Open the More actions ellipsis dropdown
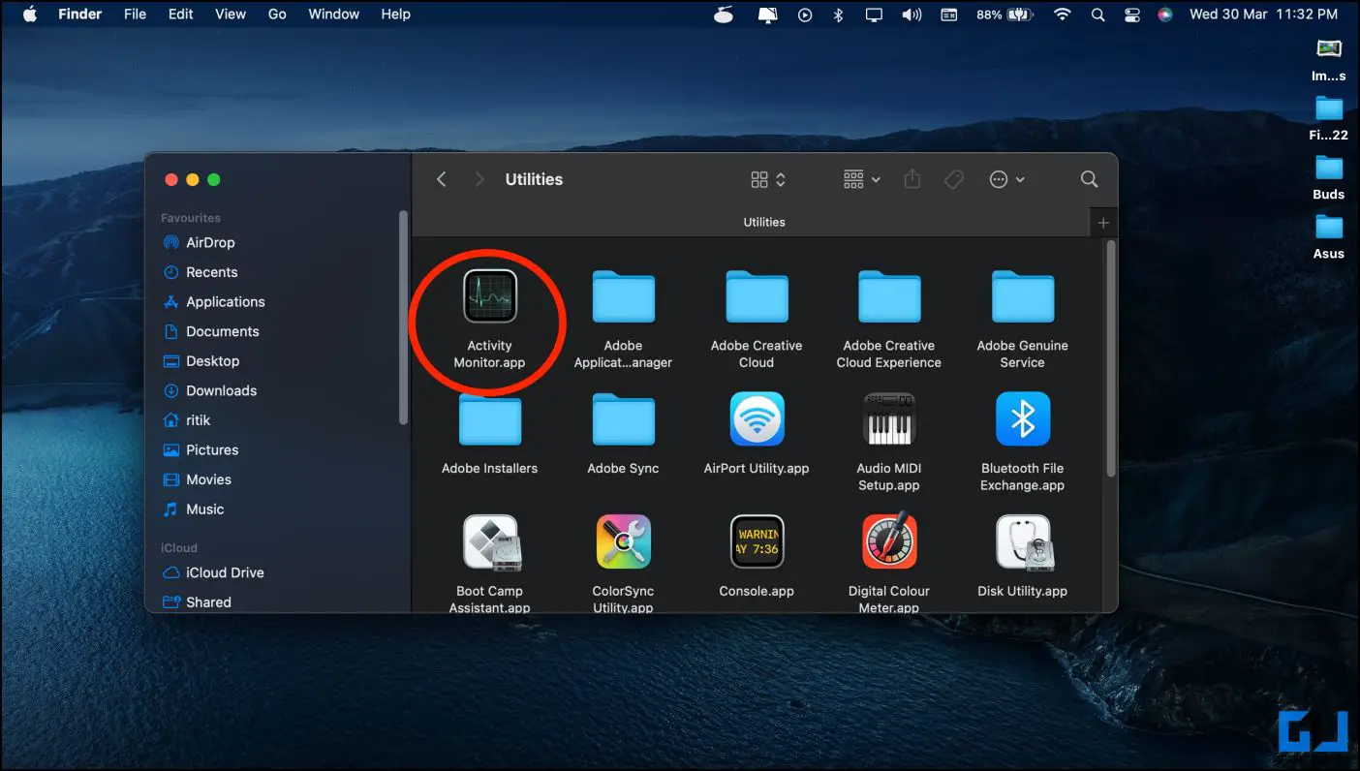The height and width of the screenshot is (771, 1360). tap(1006, 179)
